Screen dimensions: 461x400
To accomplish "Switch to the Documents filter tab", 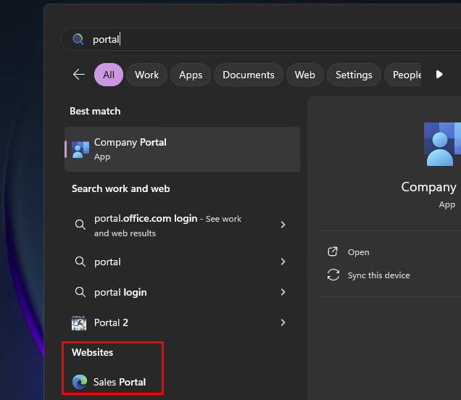I will coord(249,75).
